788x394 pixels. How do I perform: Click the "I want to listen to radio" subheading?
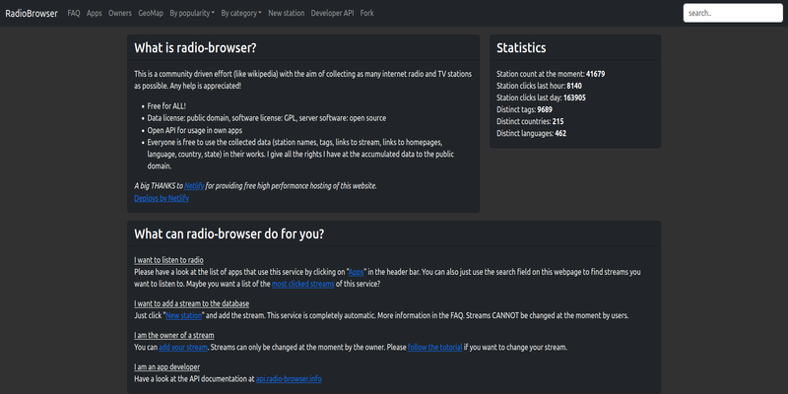[x=168, y=260]
